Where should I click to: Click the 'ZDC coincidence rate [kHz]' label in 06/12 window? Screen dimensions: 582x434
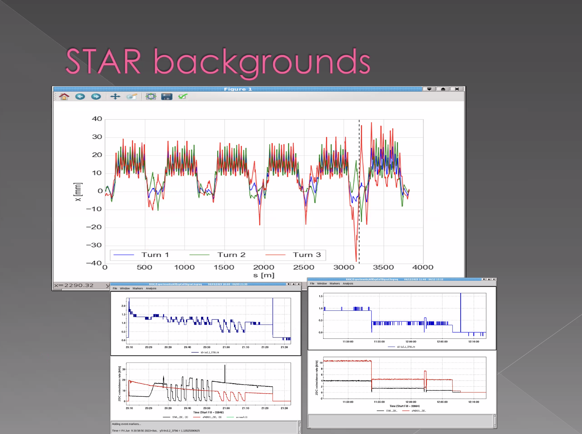(x=317, y=378)
